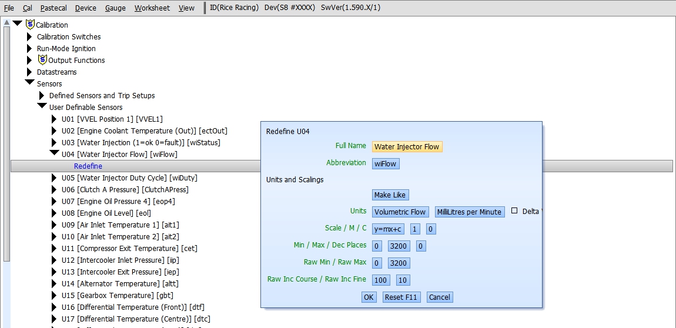Expand U05 Water Injector Duty Cycle
Image resolution: width=676 pixels, height=328 pixels.
pos(55,178)
